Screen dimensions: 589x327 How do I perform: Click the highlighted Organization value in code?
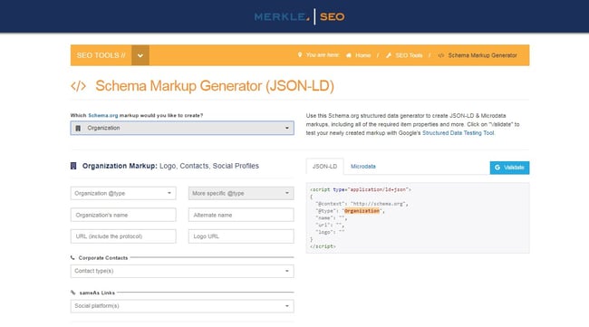click(362, 211)
